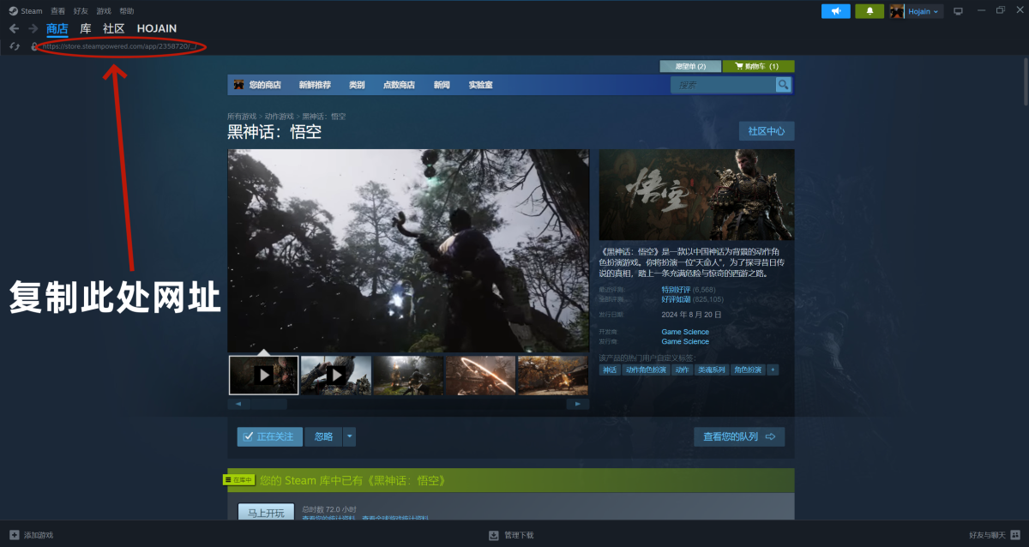
Task: Open the 新鲜推荐 menu
Action: pos(315,85)
